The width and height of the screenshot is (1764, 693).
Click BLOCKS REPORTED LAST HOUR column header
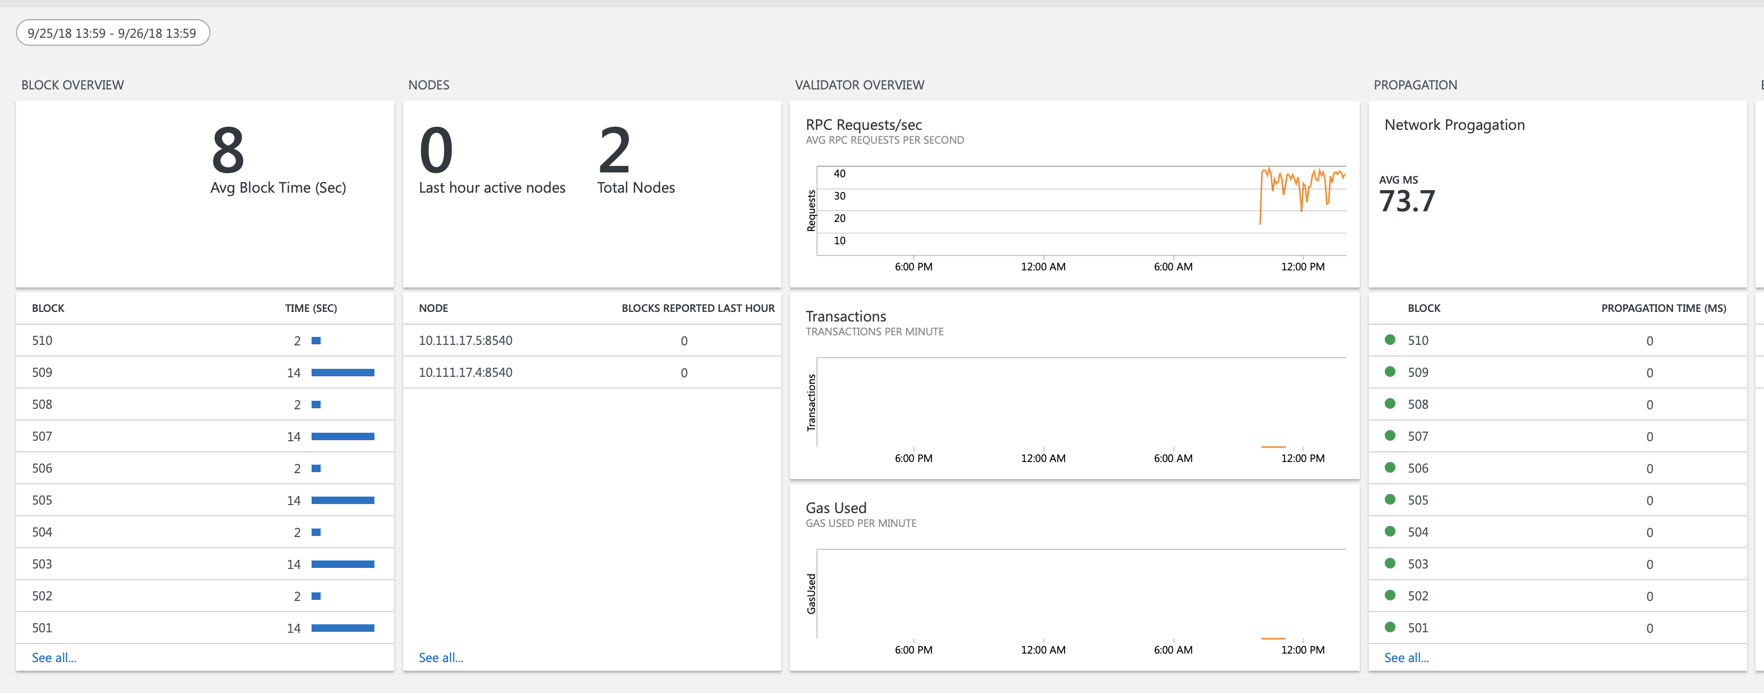pyautogui.click(x=697, y=309)
